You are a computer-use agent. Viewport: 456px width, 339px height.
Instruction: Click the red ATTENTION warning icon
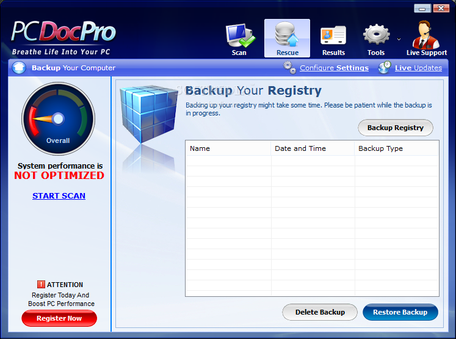point(41,284)
